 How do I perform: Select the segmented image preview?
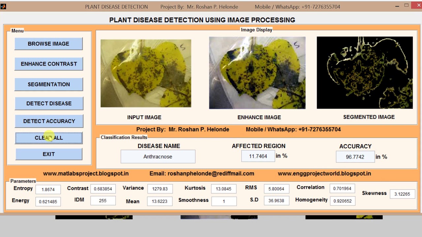click(x=365, y=72)
